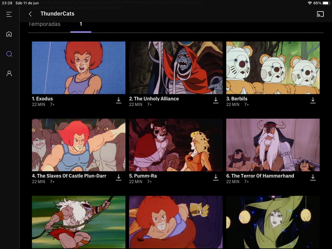Play Slaves Of Castle Plun-Darr thumbnail

(x=79, y=145)
